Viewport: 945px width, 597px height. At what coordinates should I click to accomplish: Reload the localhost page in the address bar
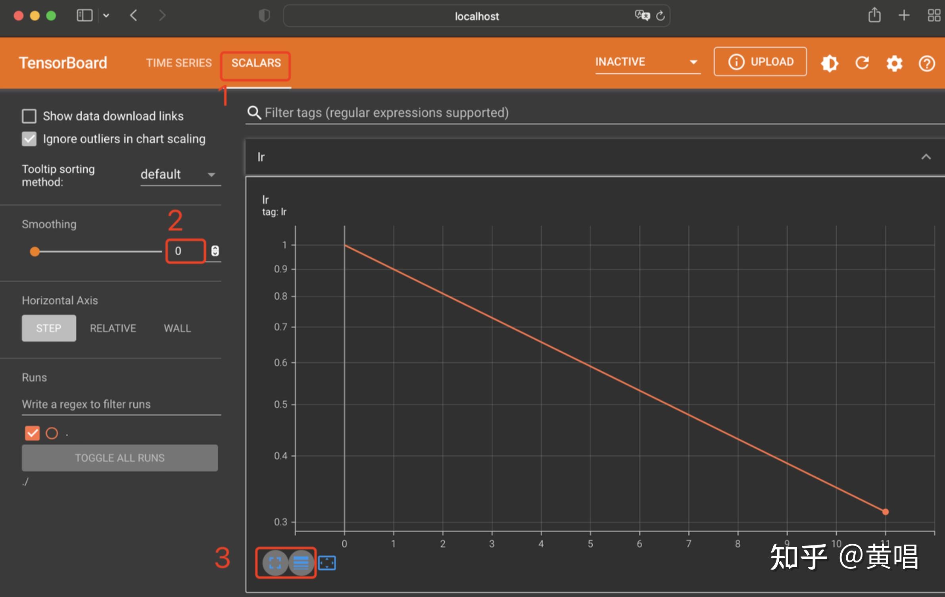[x=660, y=16]
